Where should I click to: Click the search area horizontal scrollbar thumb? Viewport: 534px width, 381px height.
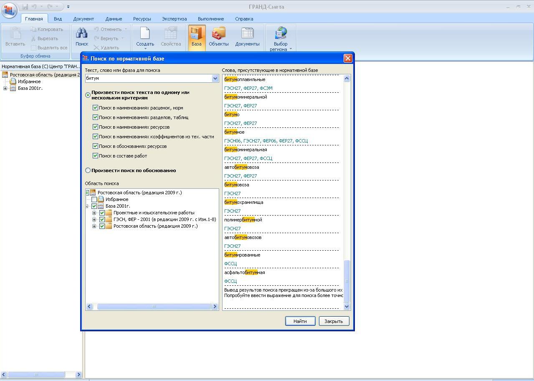(154, 307)
